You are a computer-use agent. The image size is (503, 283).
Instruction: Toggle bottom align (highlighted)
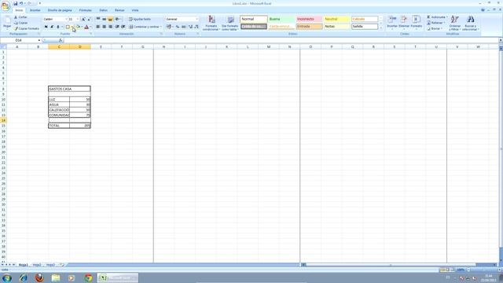point(110,19)
